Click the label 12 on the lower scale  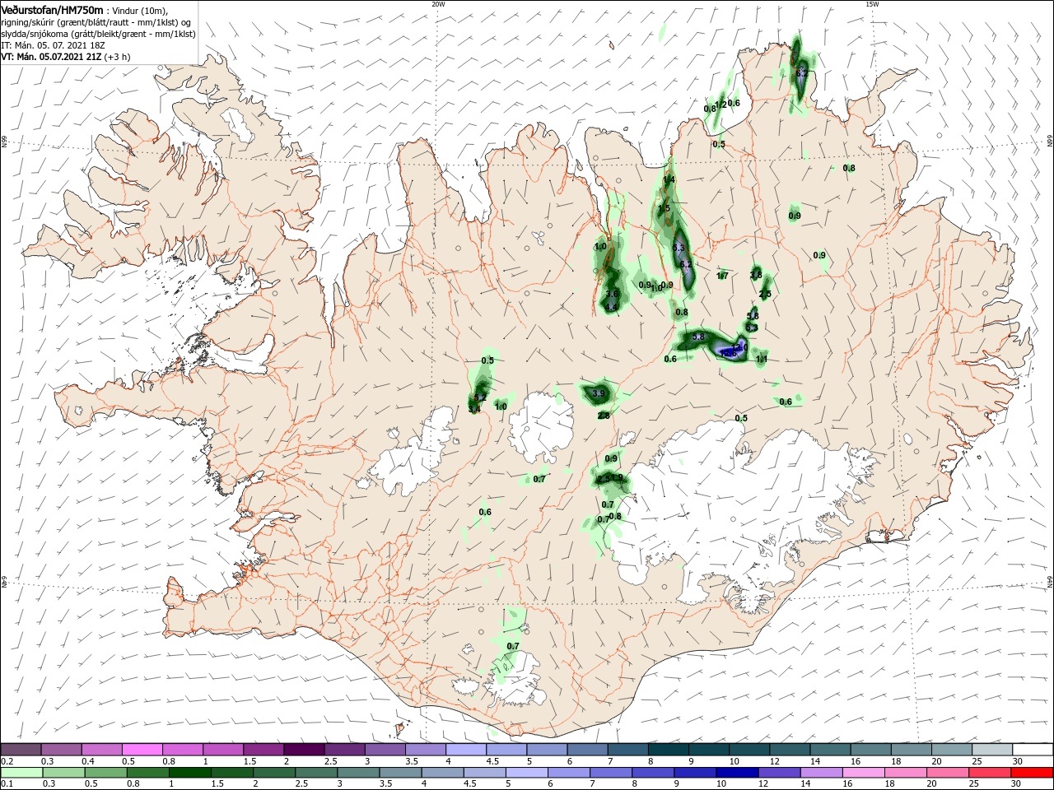click(x=763, y=784)
